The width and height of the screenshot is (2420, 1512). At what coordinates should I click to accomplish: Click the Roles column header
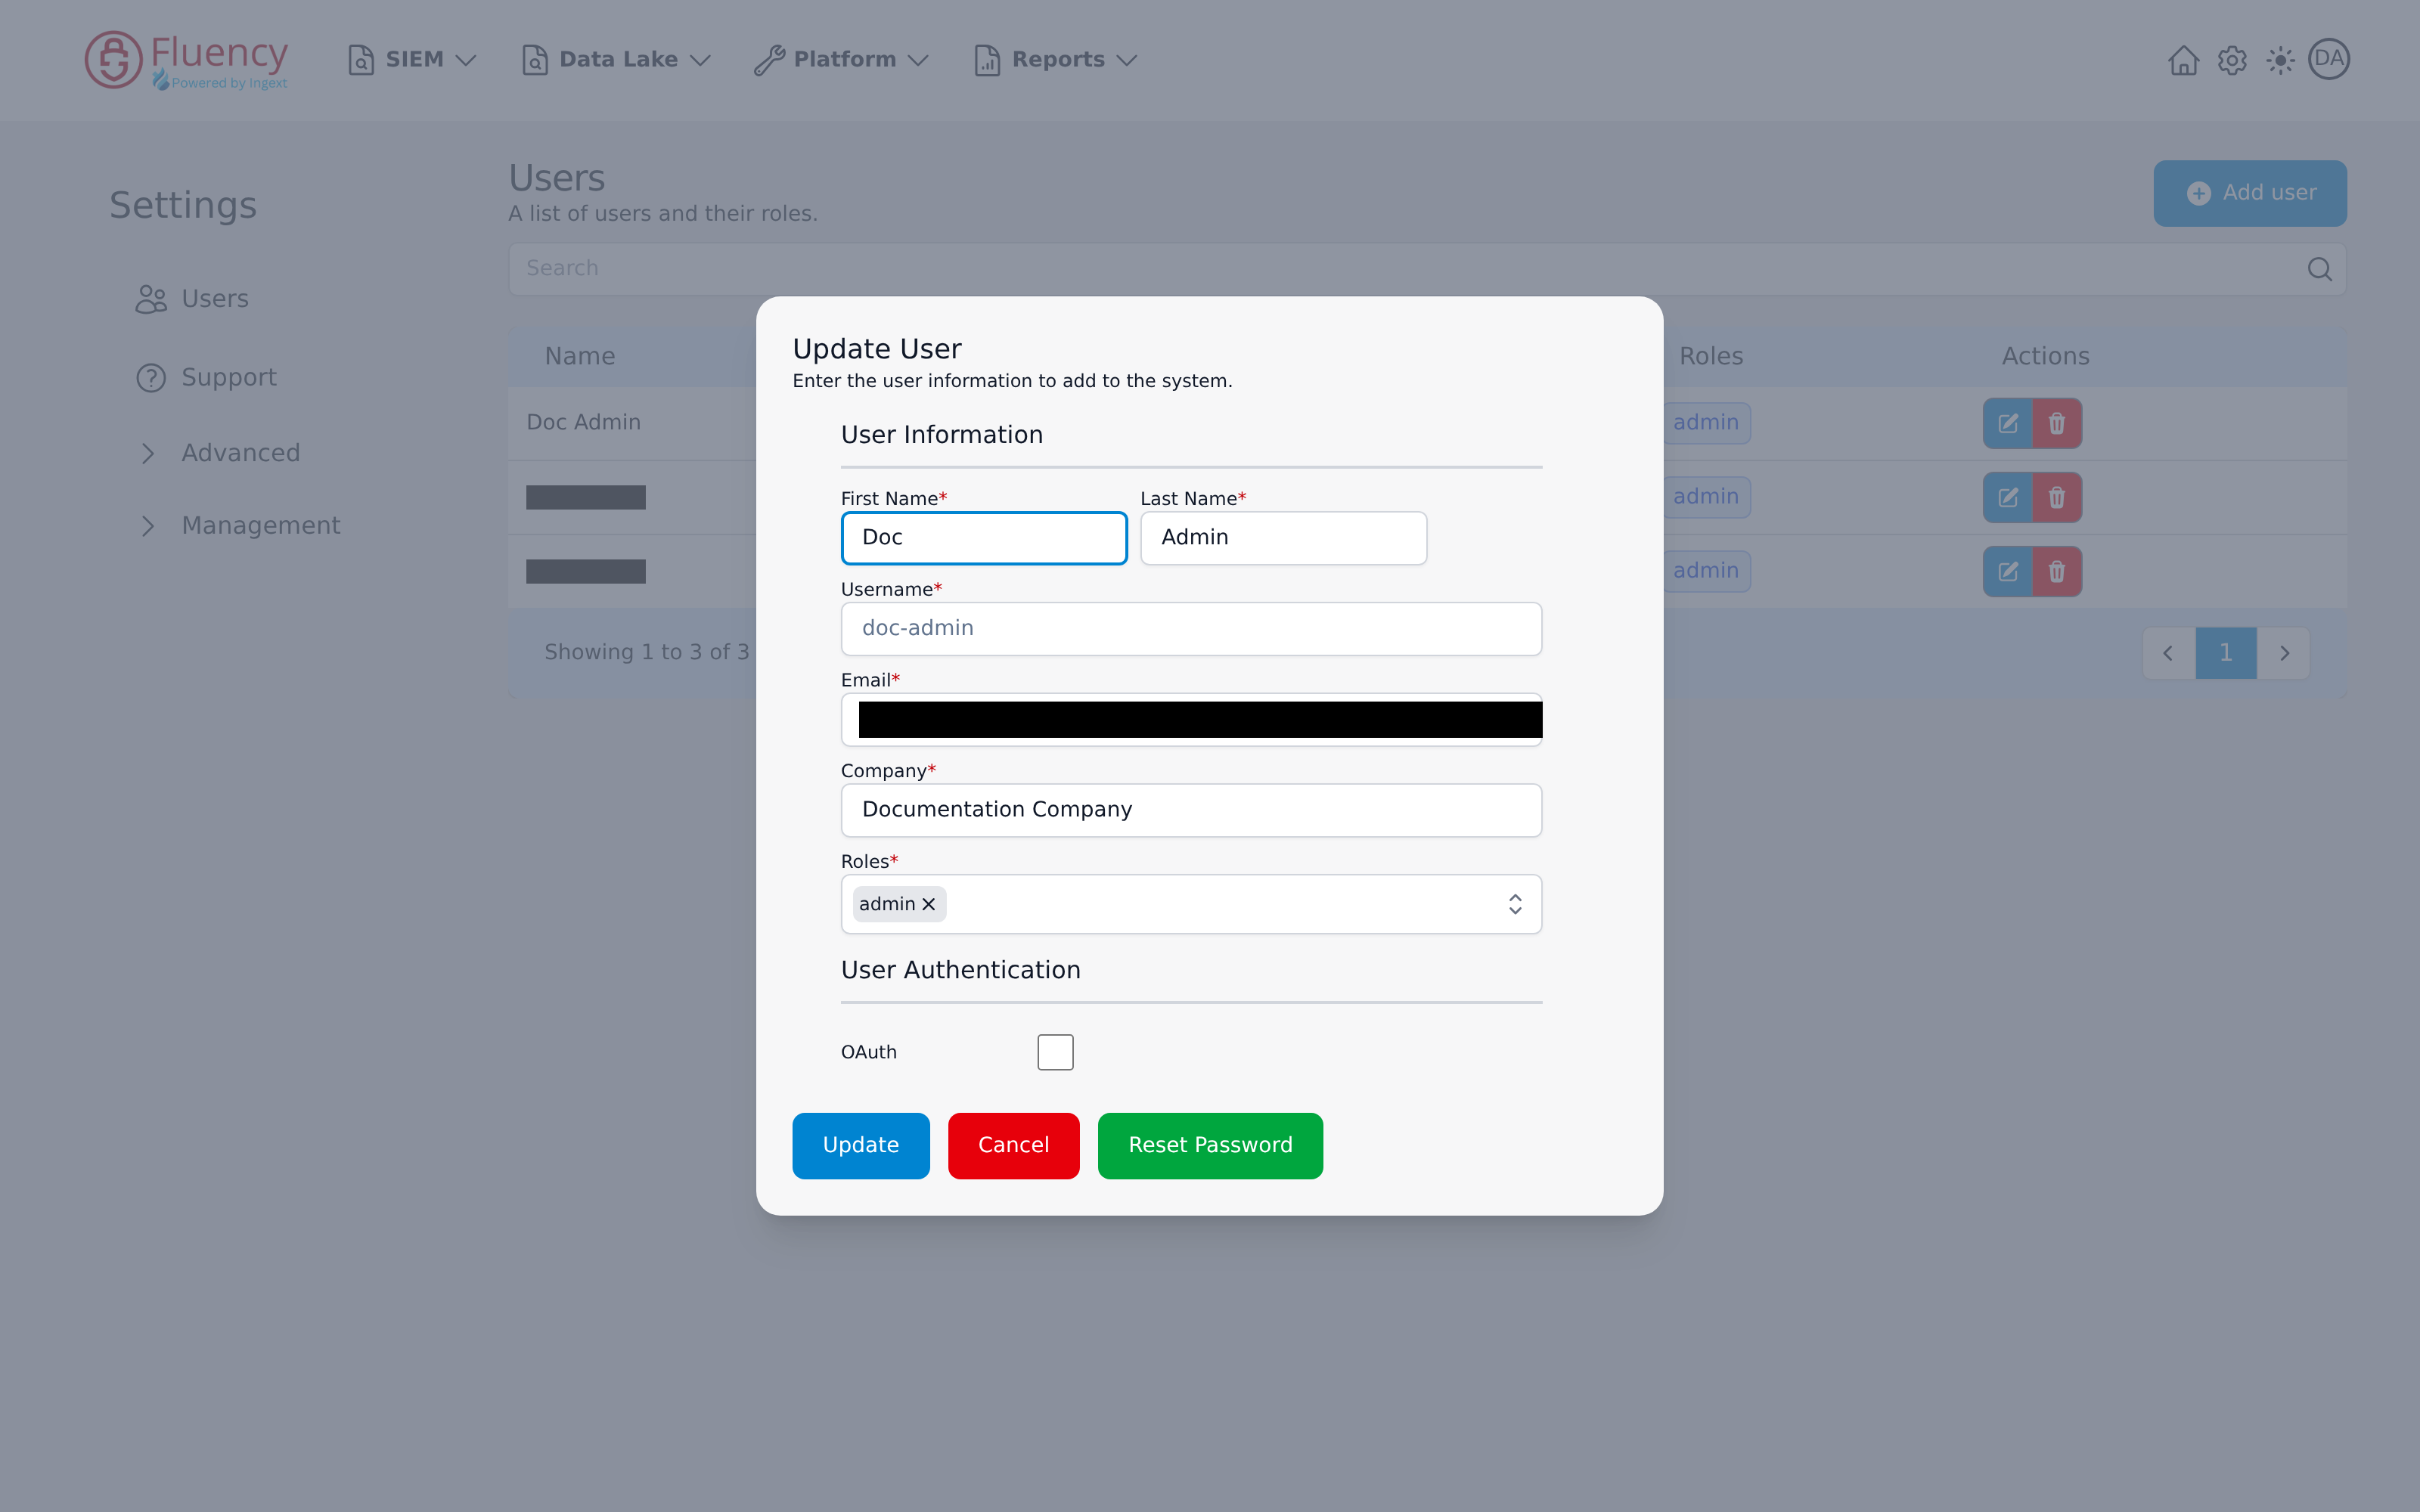[x=1711, y=357]
